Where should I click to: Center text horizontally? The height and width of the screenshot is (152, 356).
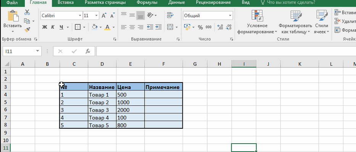click(132, 27)
